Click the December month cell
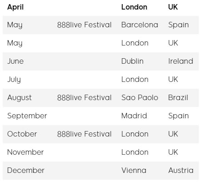The width and height of the screenshot is (202, 182). click(x=26, y=171)
